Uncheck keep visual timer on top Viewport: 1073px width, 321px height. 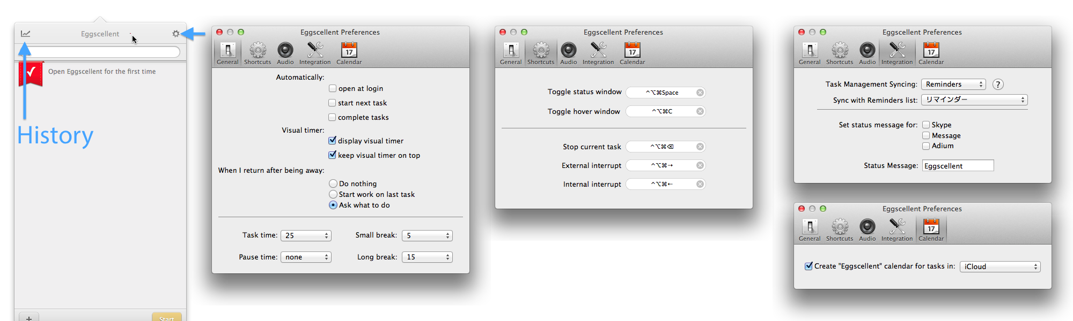(x=333, y=155)
